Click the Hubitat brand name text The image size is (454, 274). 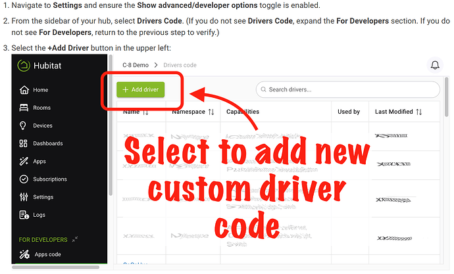coord(47,66)
